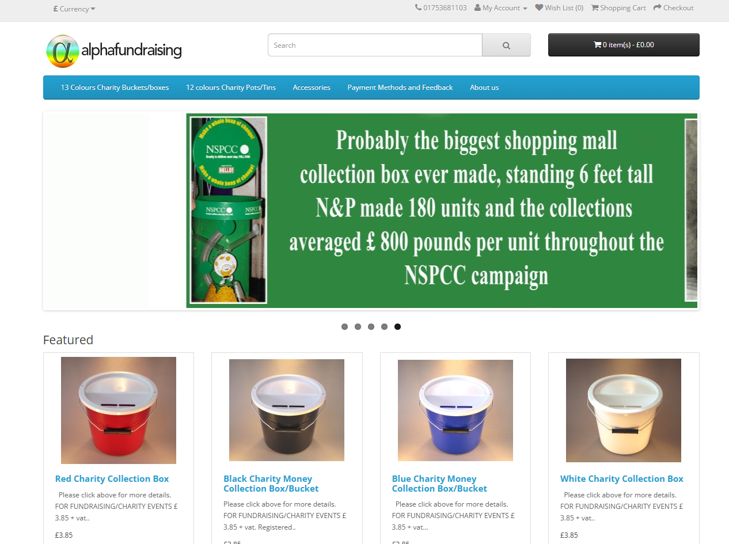The image size is (729, 544).
Task: Select the first carousel dot
Action: (344, 326)
